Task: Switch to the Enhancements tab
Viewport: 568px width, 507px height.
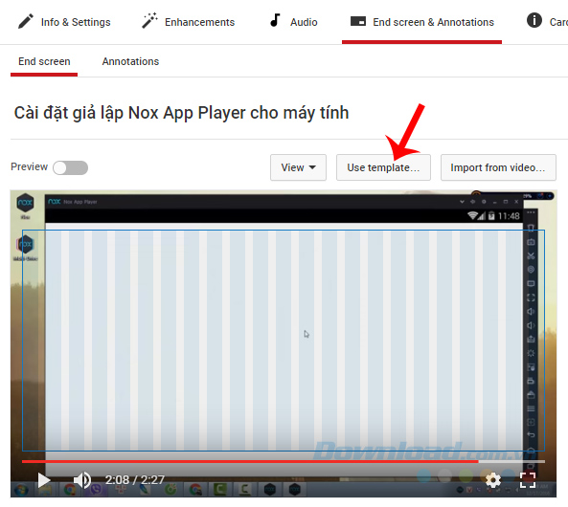Action: coord(188,22)
